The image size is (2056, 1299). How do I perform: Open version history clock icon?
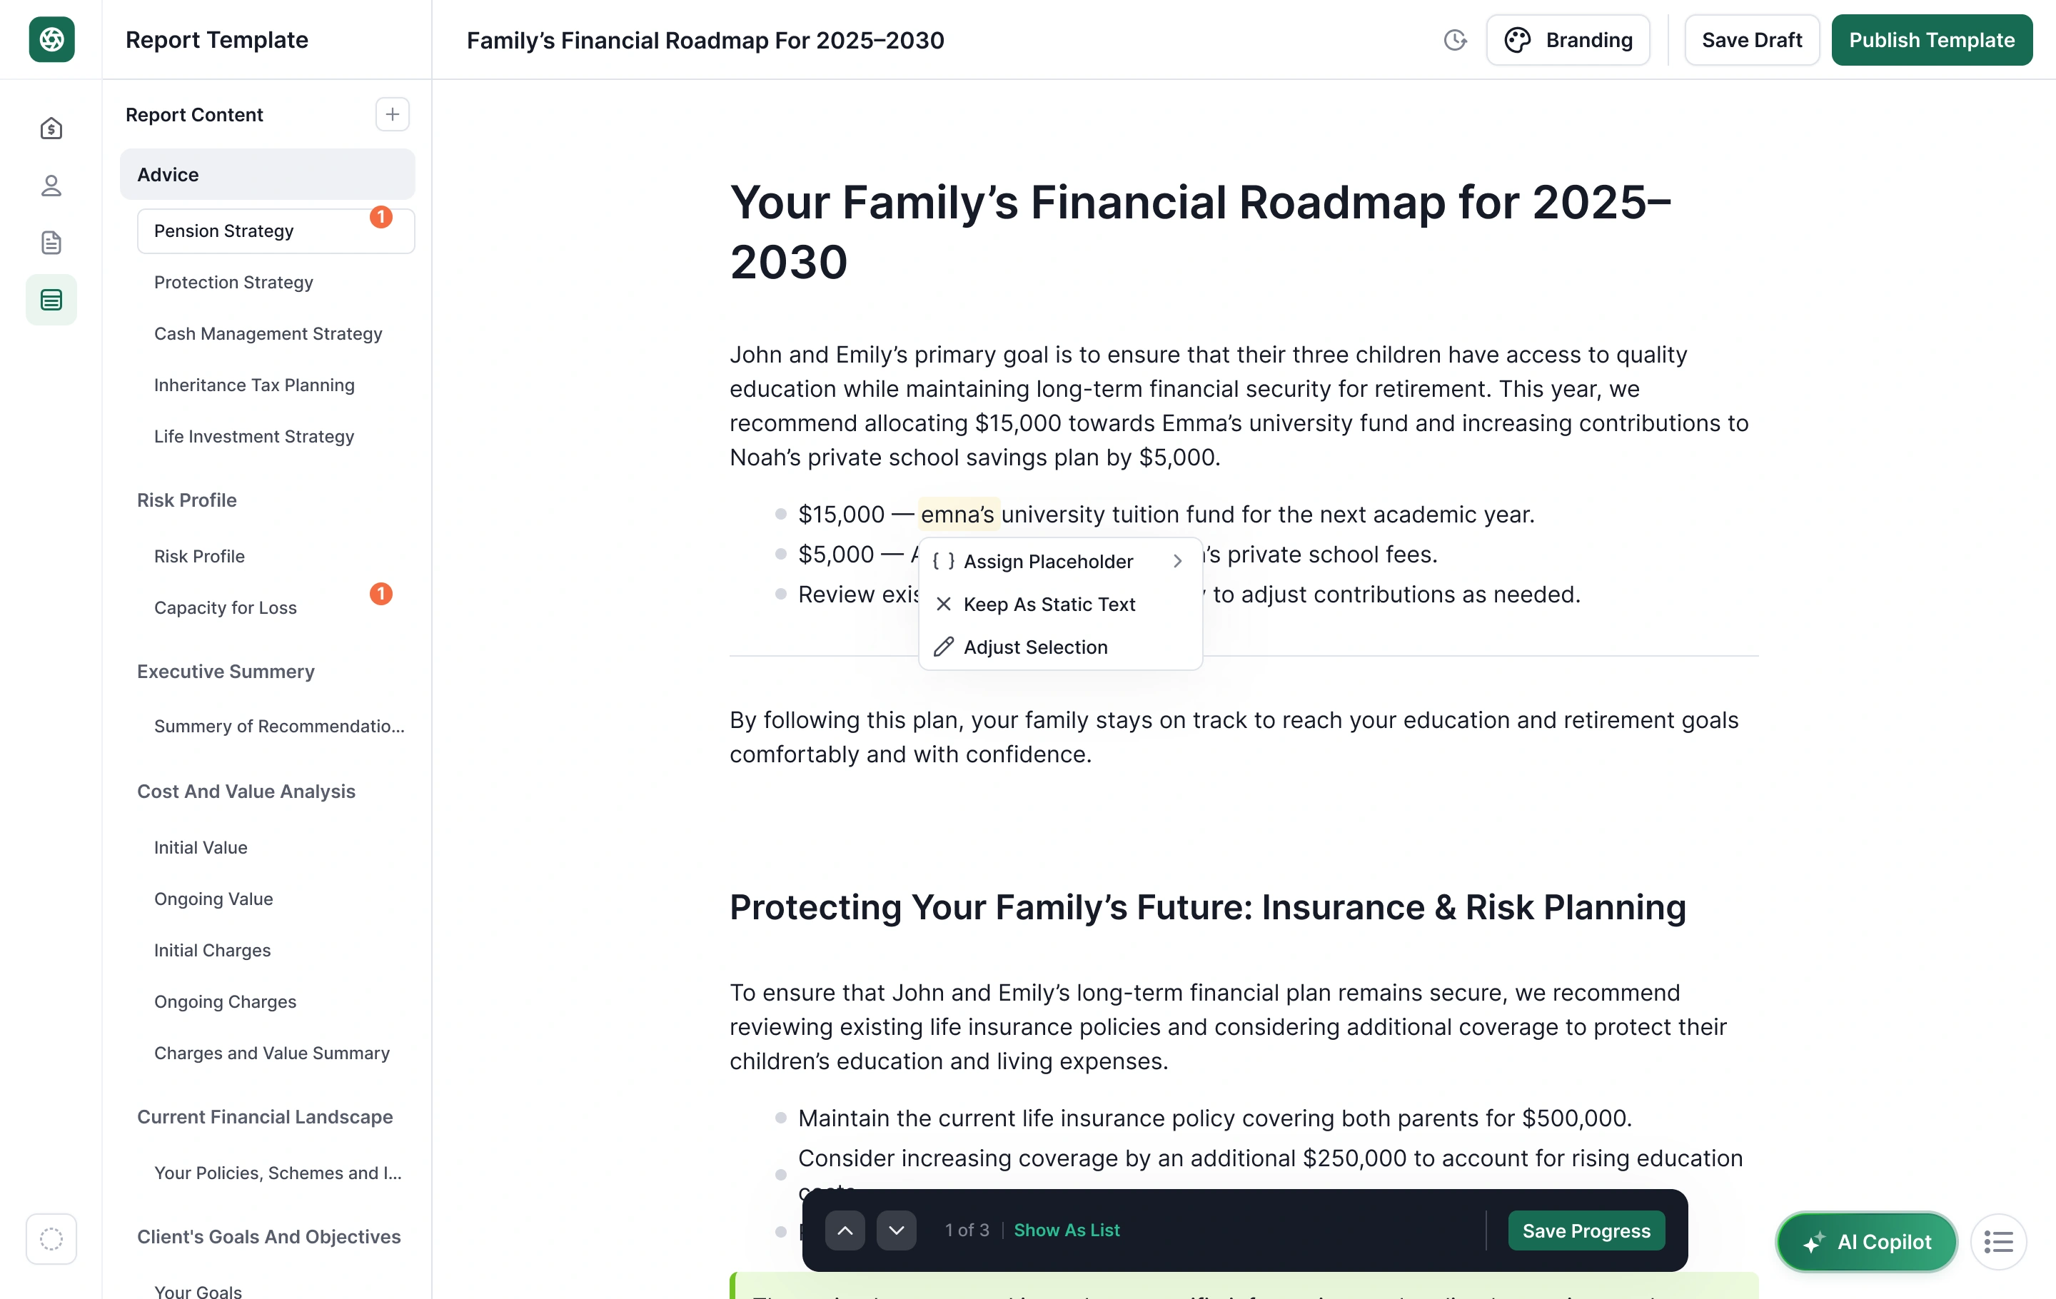point(1455,40)
